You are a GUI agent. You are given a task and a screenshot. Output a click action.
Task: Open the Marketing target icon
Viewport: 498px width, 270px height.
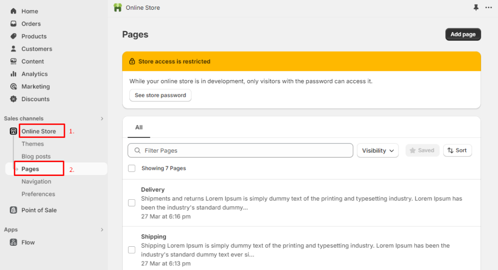pyautogui.click(x=14, y=87)
